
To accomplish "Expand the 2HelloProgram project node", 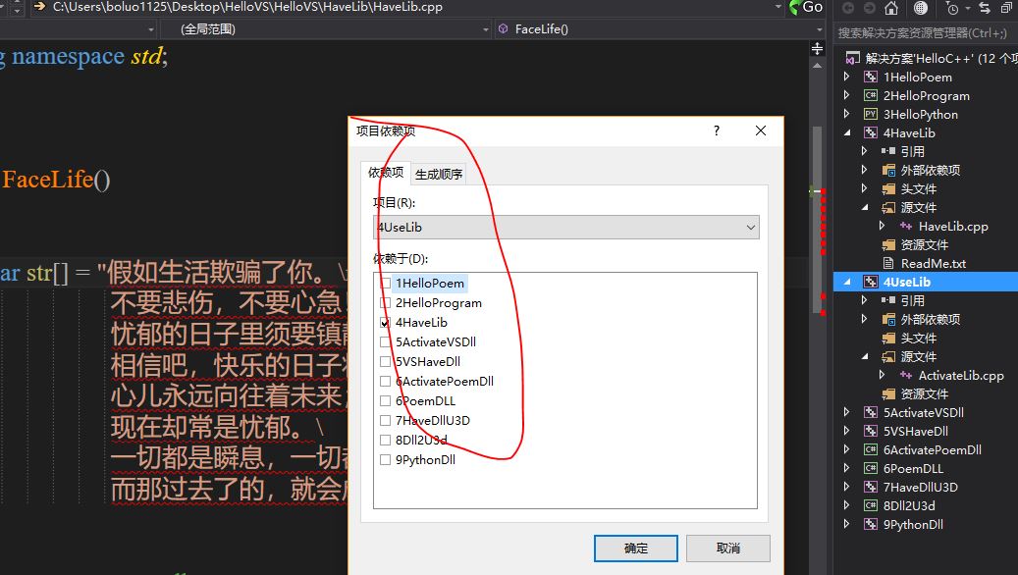I will 846,95.
